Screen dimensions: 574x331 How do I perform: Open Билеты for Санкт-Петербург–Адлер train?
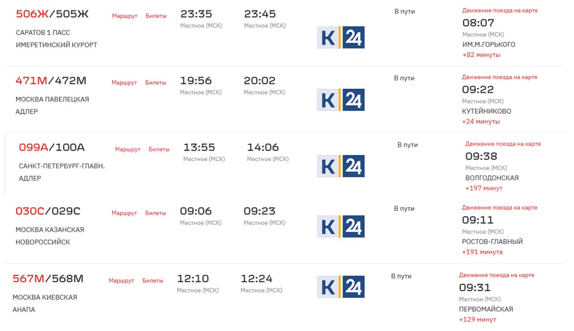[x=159, y=149]
